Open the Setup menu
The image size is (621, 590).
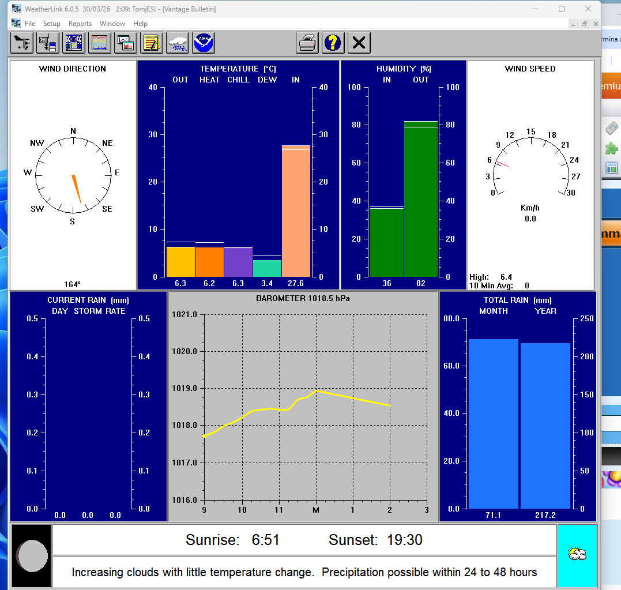[x=52, y=24]
